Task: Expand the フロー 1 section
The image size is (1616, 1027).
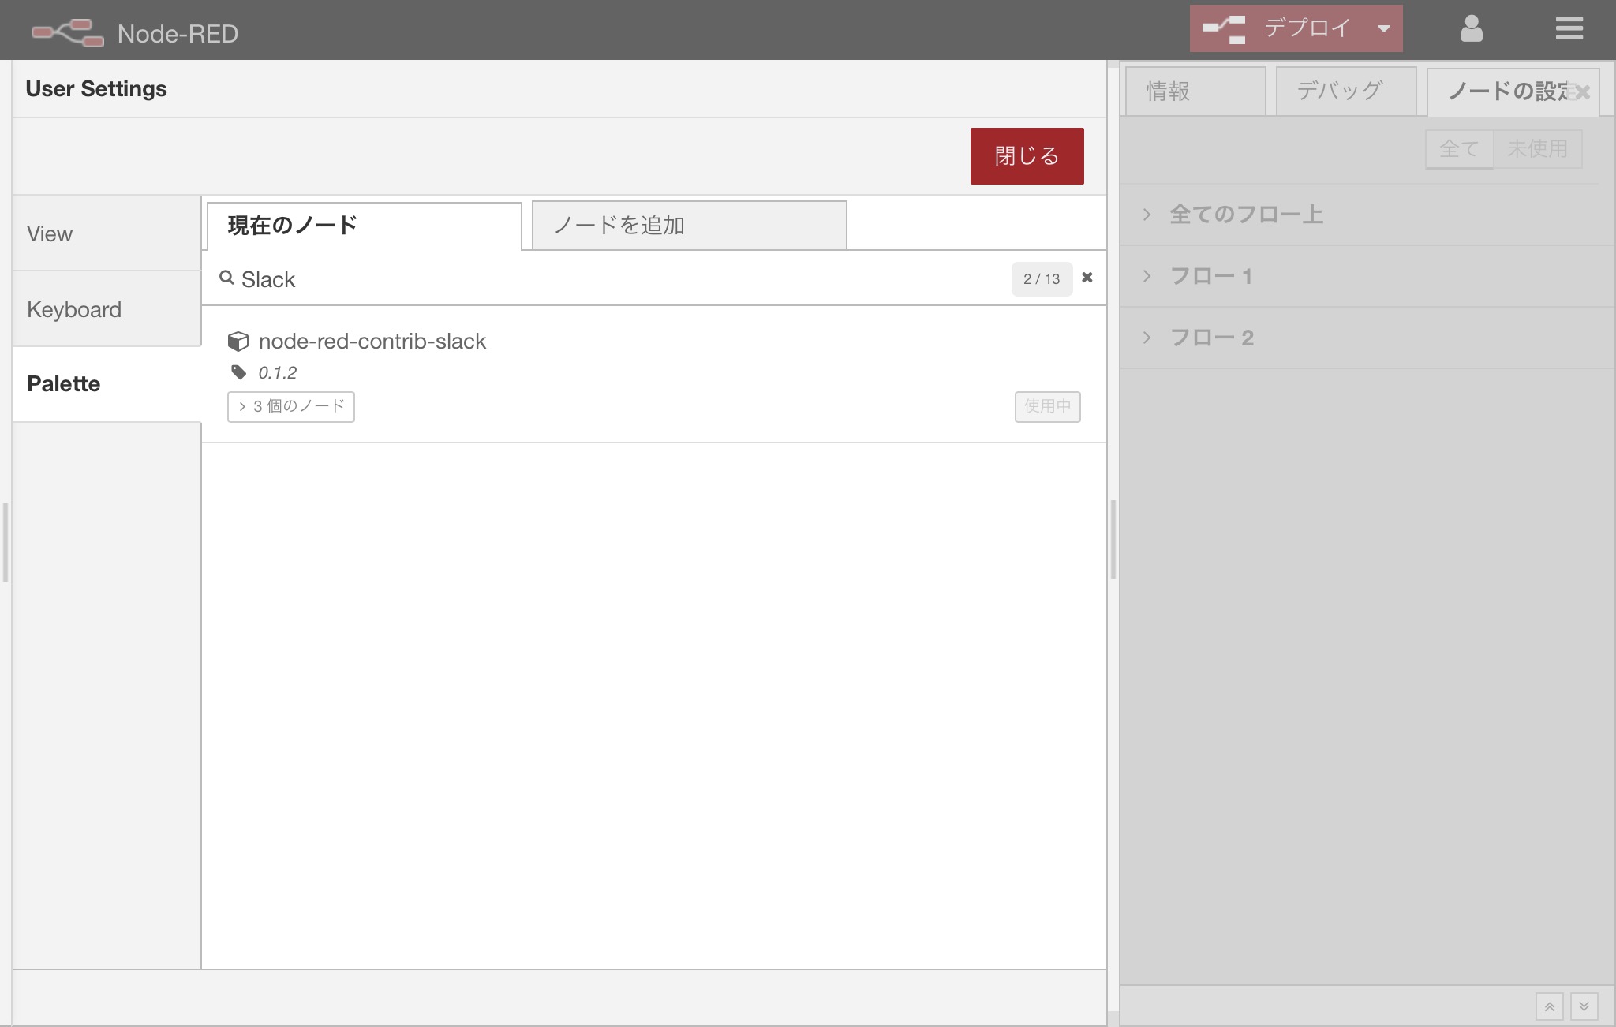Action: coord(1211,275)
